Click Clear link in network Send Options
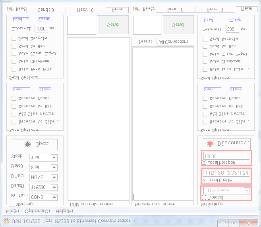261x227 pixels. pyautogui.click(x=235, y=20)
